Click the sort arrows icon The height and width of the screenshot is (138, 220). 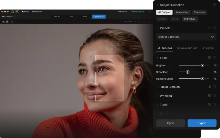click(x=139, y=21)
